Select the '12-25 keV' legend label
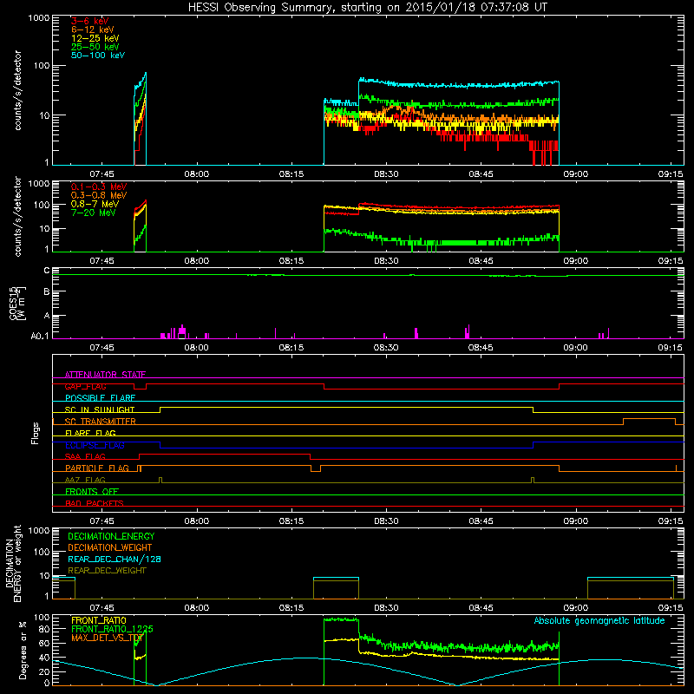This screenshot has height=694, width=694. 95,38
